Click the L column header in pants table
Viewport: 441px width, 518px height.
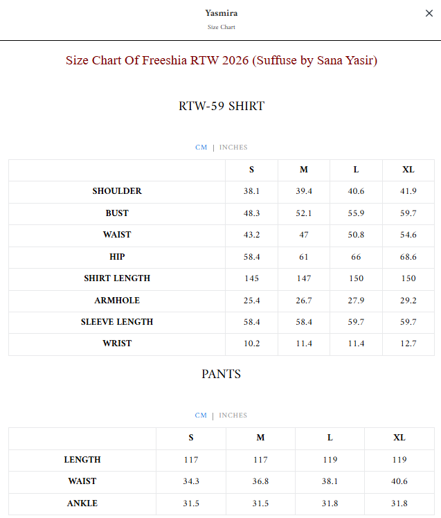click(x=330, y=438)
